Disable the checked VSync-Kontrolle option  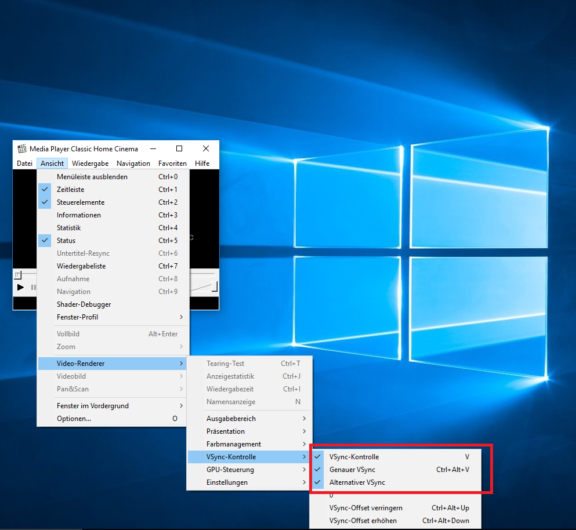point(396,457)
